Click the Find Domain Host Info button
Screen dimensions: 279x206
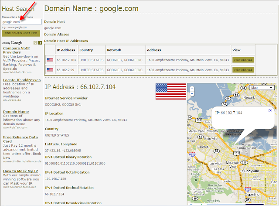click(21, 33)
